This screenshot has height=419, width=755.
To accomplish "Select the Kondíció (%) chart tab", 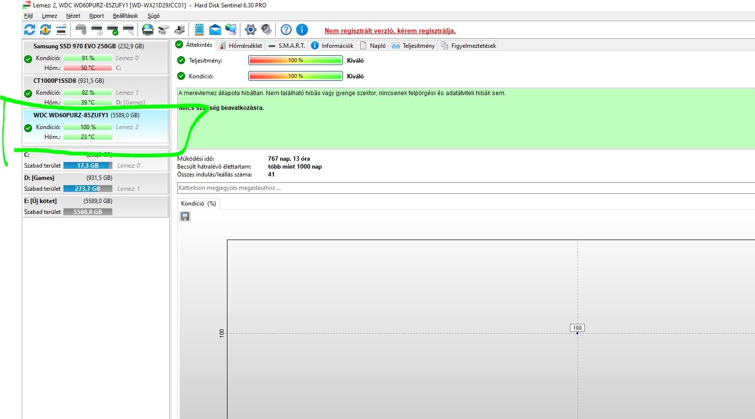I will tap(198, 204).
